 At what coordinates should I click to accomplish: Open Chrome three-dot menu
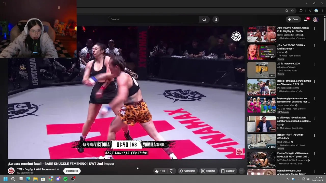point(322,11)
